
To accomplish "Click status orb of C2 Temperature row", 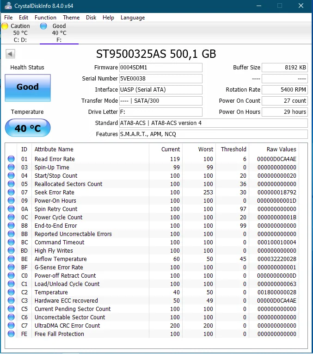I will tap(11, 292).
